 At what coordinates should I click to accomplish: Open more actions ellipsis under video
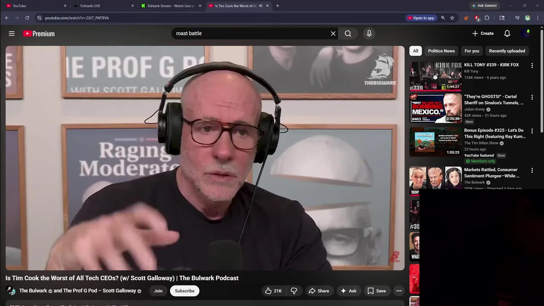tap(399, 291)
